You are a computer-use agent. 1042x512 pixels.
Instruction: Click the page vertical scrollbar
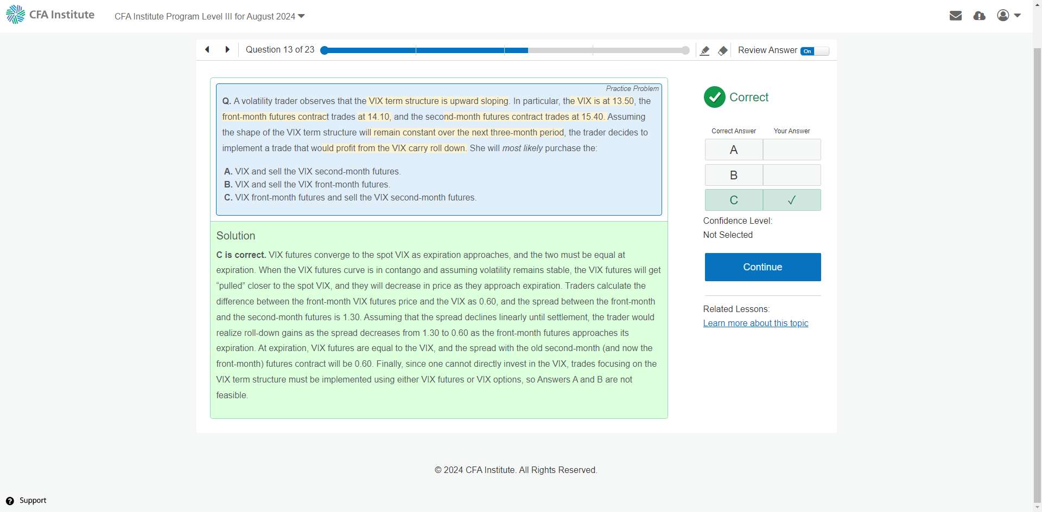coord(1037,271)
